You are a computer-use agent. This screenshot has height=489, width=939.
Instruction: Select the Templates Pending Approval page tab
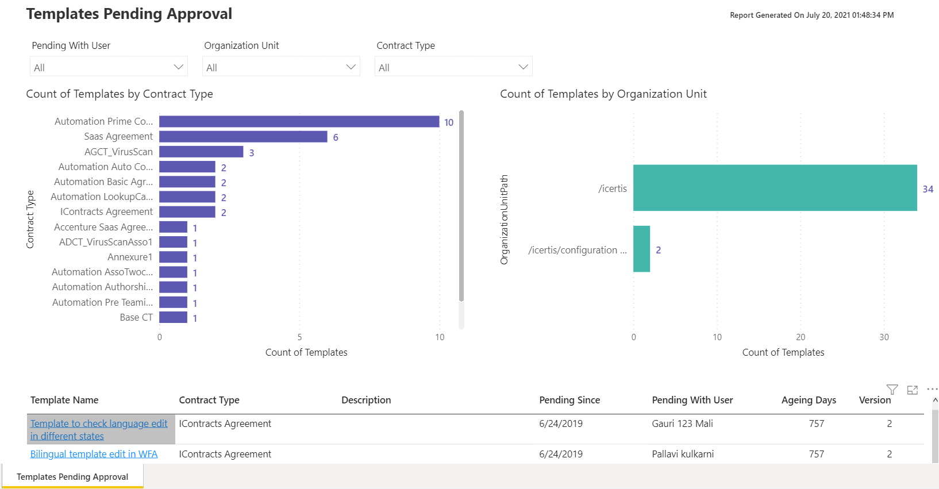[72, 476]
